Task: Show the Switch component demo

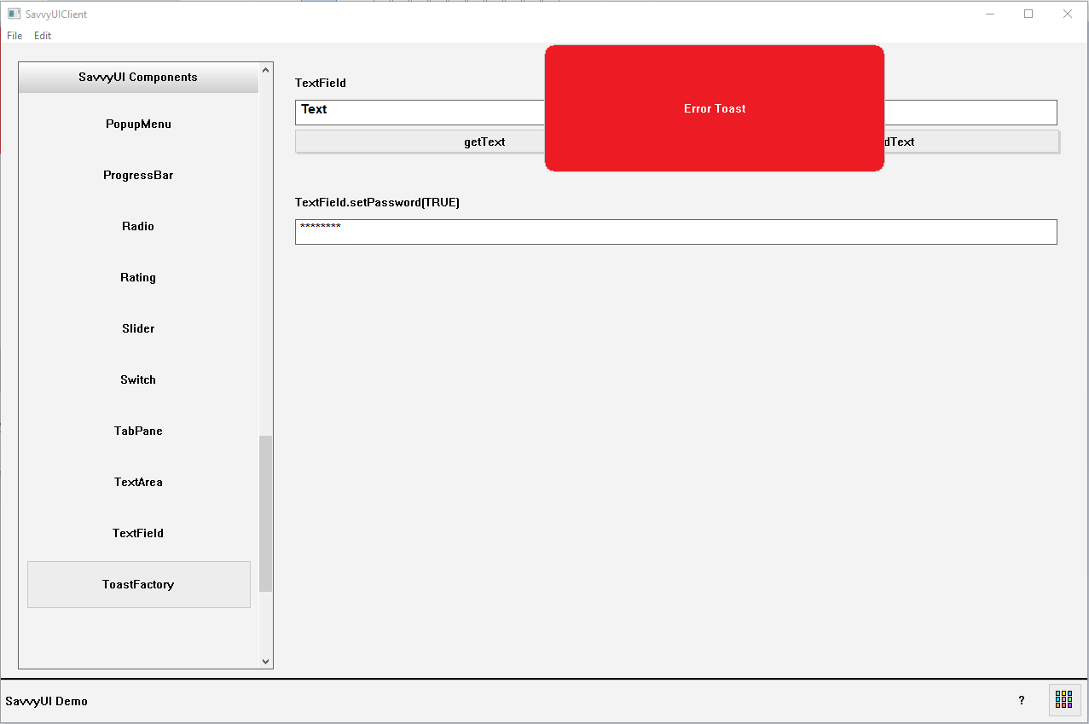Action: (x=138, y=379)
